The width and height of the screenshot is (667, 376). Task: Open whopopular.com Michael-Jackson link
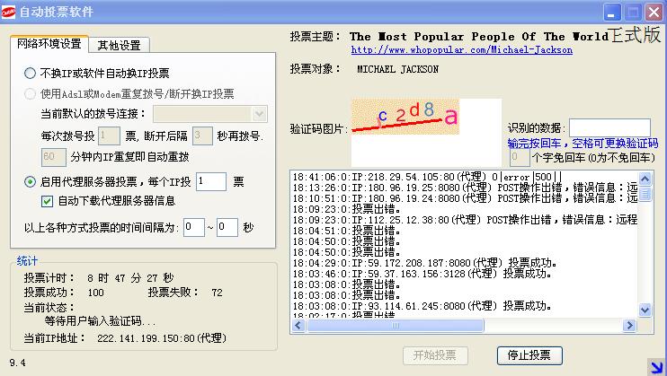coord(461,50)
